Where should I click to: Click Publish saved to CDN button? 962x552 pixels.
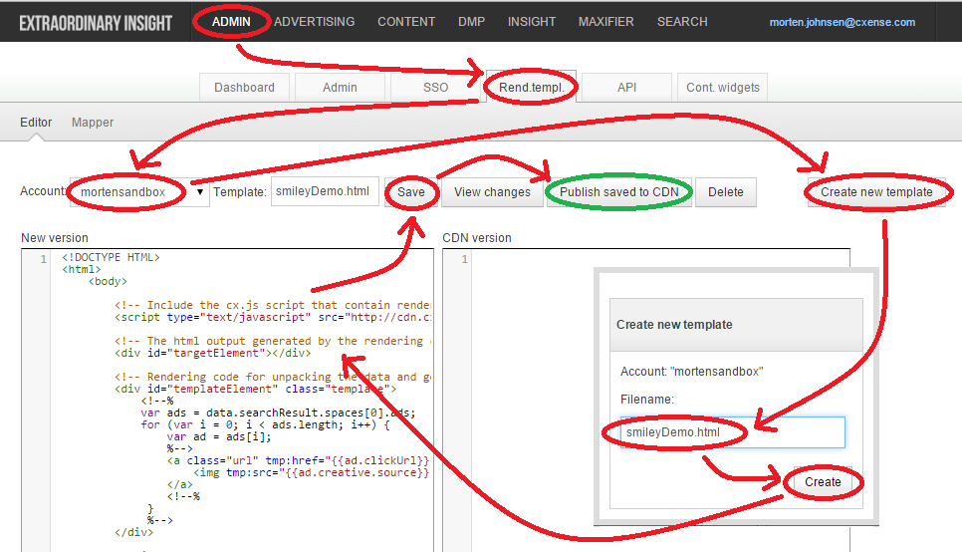pos(619,192)
